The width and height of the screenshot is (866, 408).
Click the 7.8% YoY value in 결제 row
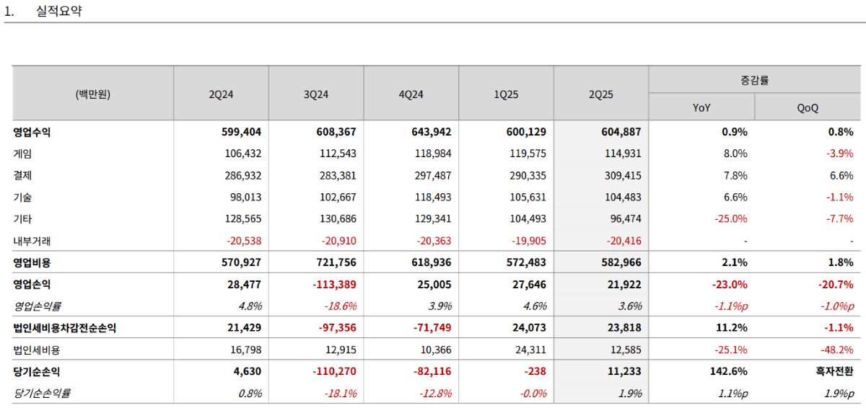pyautogui.click(x=736, y=175)
